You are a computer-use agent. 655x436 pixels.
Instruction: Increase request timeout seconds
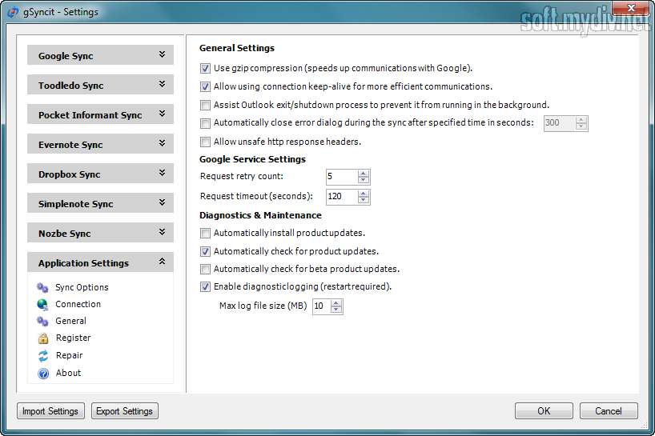coord(364,193)
